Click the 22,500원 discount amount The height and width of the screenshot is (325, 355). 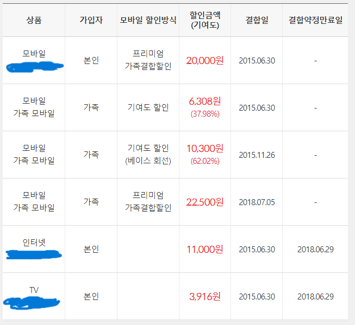205,202
